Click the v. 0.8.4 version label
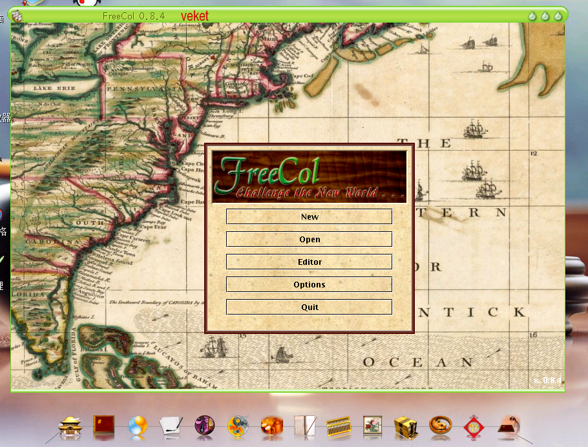Viewport: 588px width, 447px height. (548, 380)
